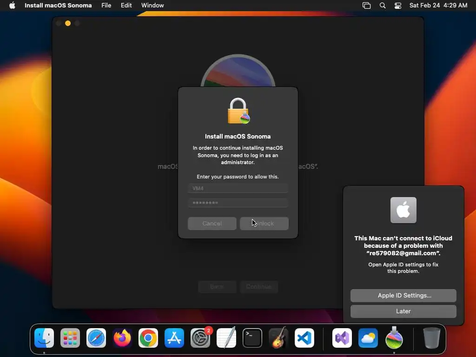This screenshot has width=476, height=357.
Task: Open the Trash in the Dock
Action: click(431, 338)
